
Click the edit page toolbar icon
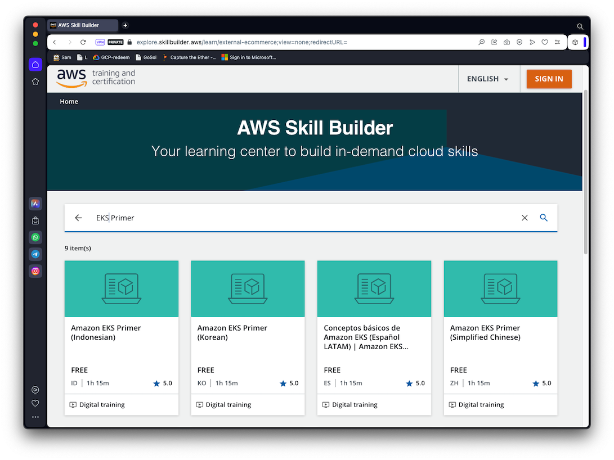[x=494, y=42]
